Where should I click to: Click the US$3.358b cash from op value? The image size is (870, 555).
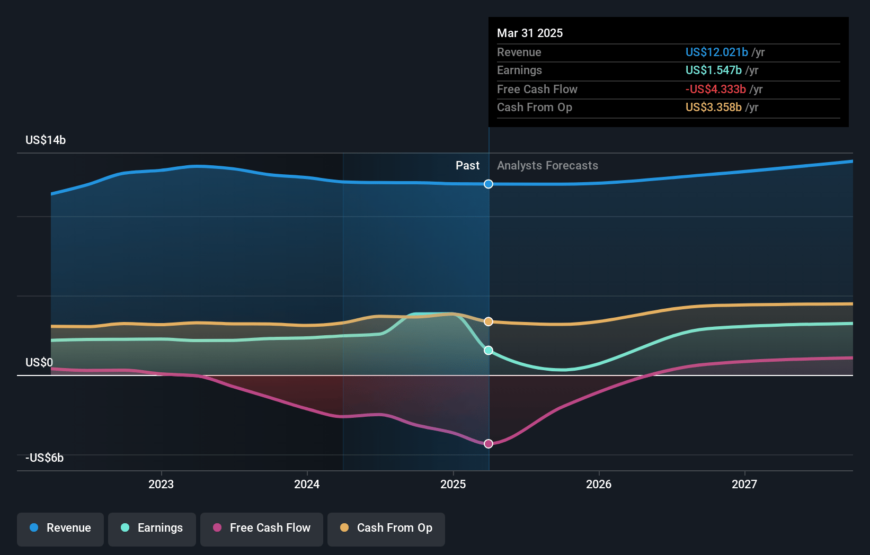click(713, 107)
